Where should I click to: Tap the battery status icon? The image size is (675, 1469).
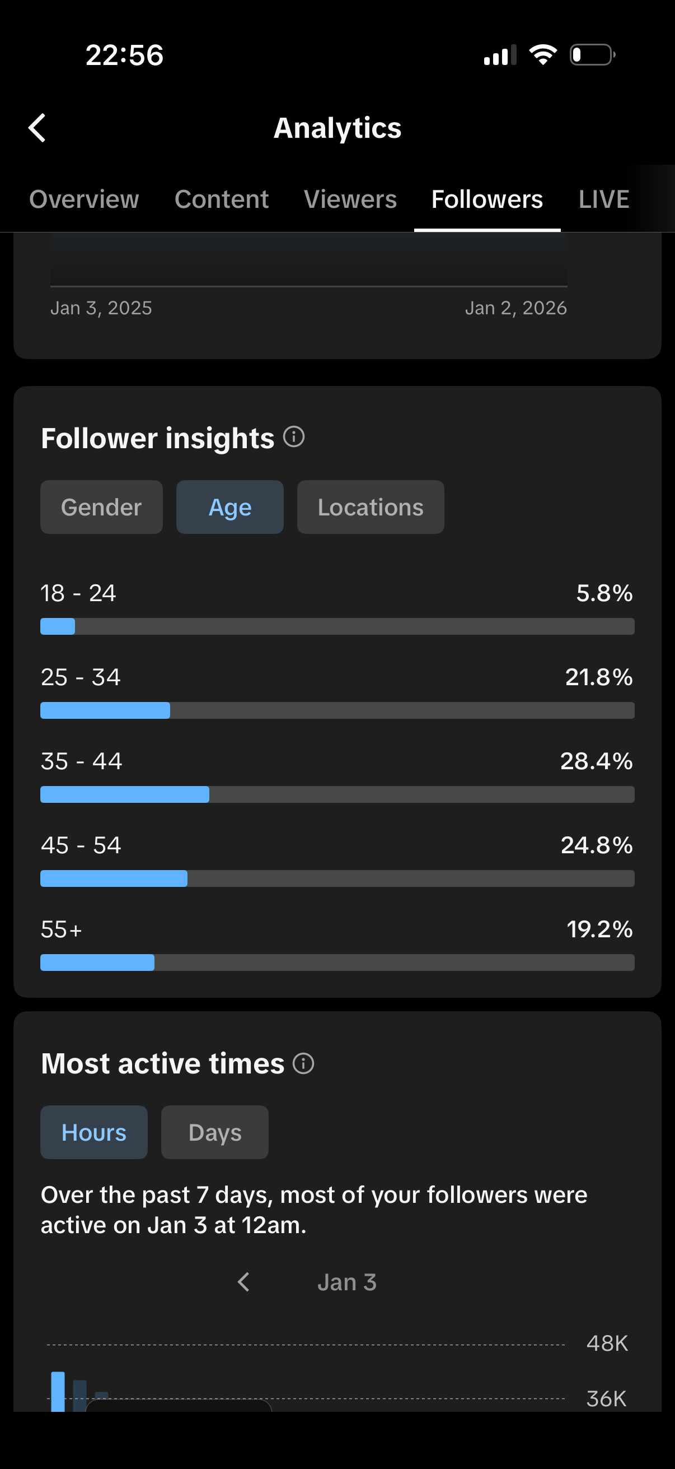coord(592,55)
